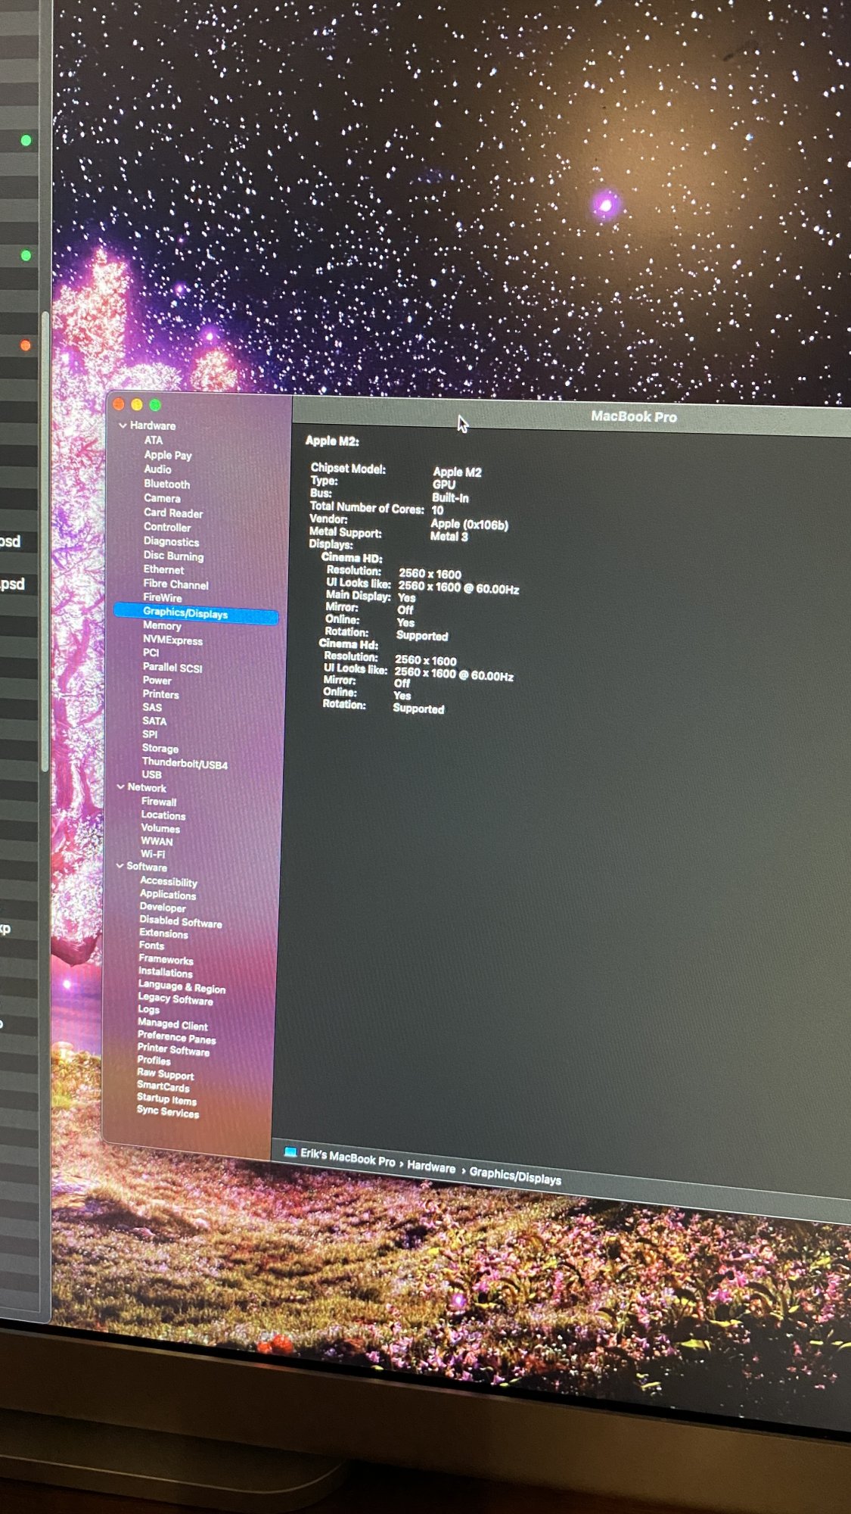Click the computer icon in path bar
The width and height of the screenshot is (851, 1514).
[290, 1152]
